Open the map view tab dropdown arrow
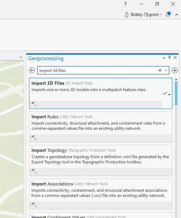 point(21,57)
